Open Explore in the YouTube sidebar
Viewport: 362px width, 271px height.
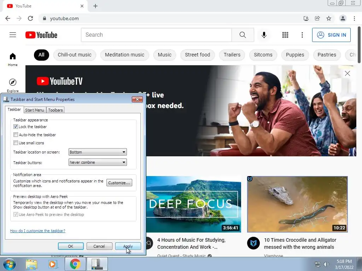(x=13, y=85)
